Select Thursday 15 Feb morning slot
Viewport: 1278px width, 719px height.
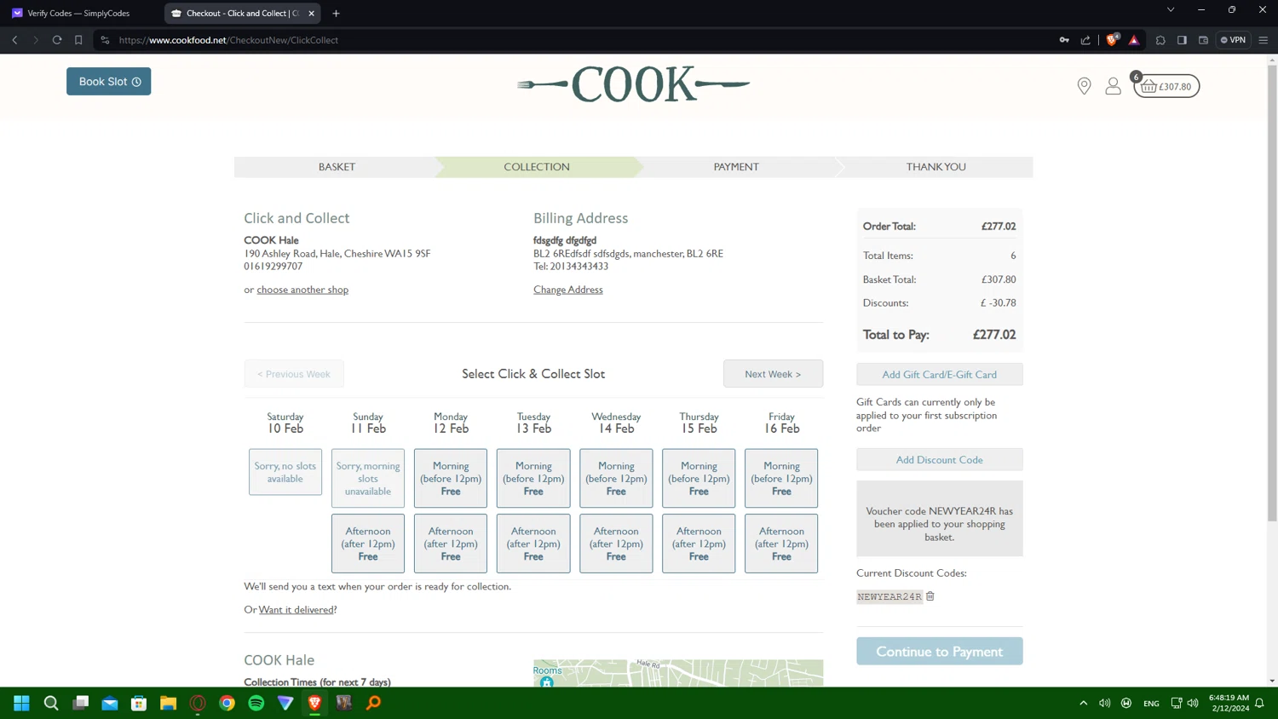[699, 479]
